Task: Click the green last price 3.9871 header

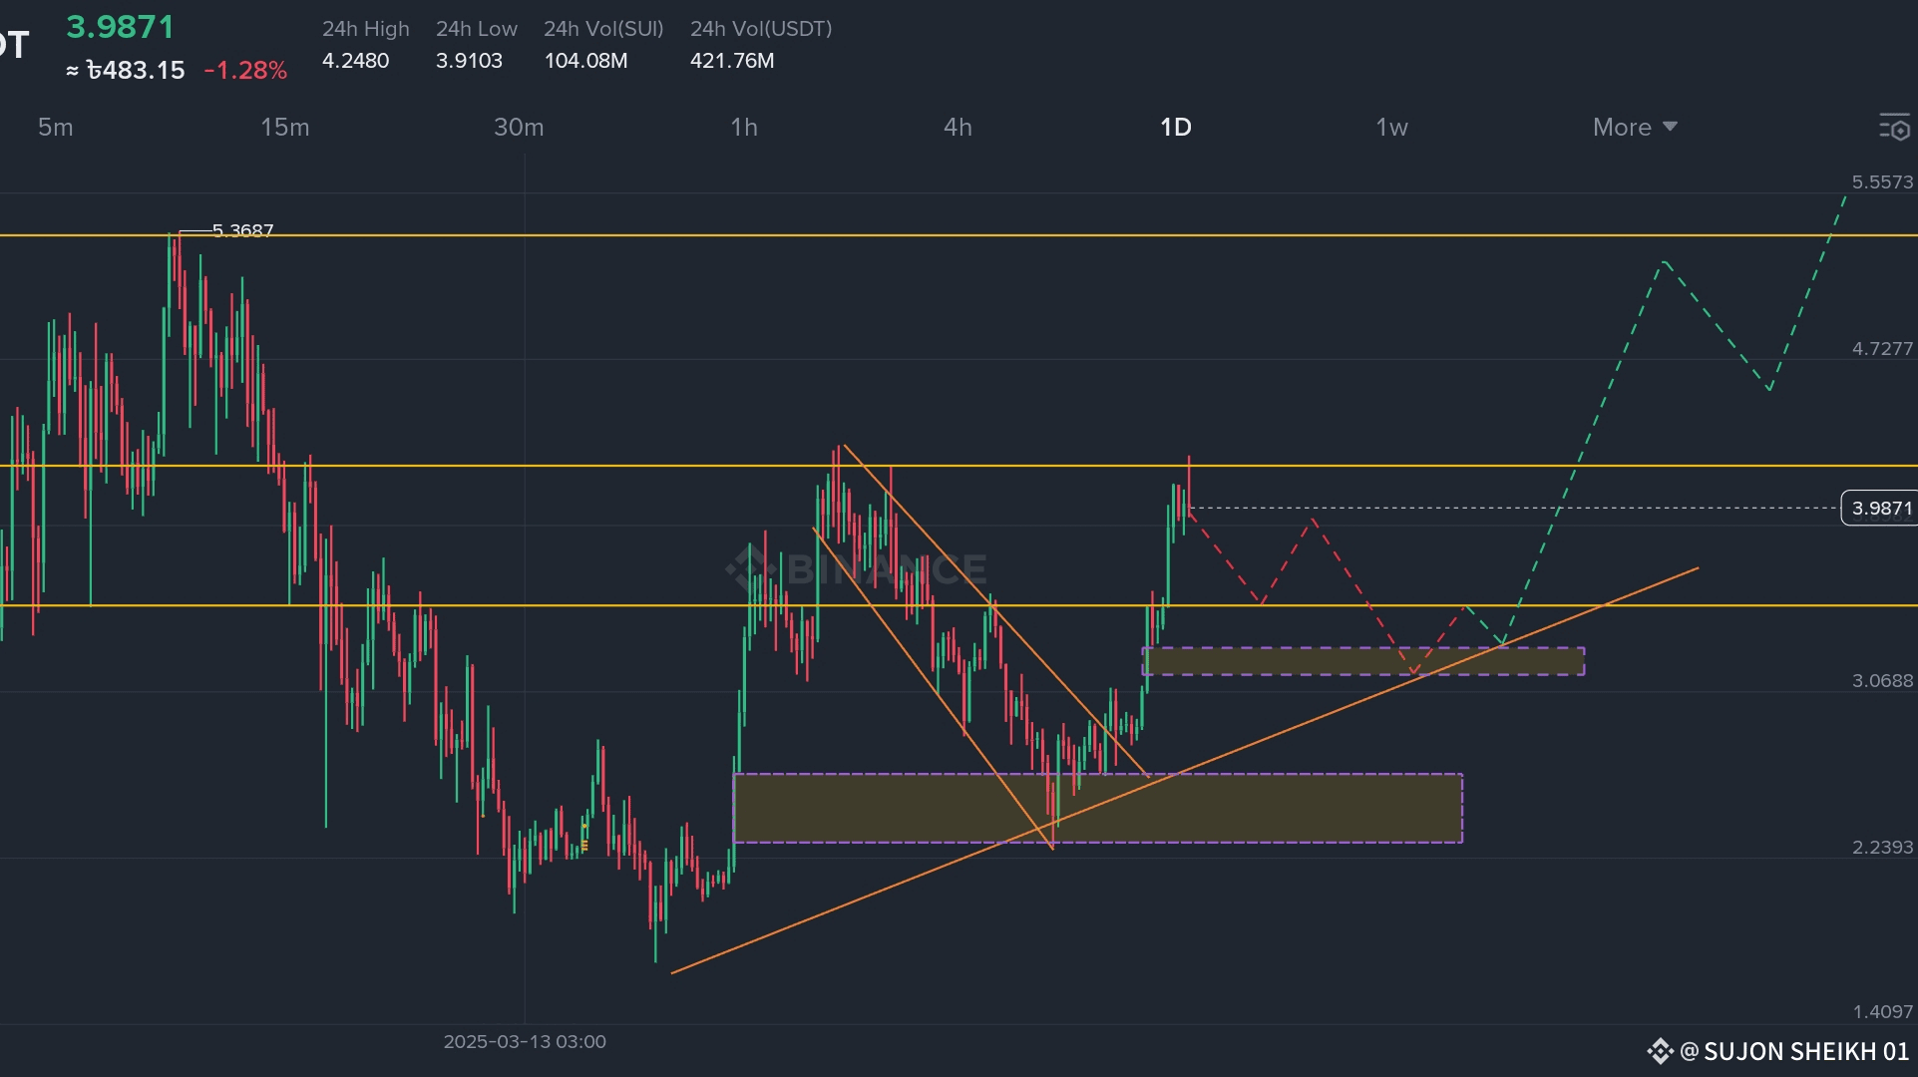Action: click(120, 27)
